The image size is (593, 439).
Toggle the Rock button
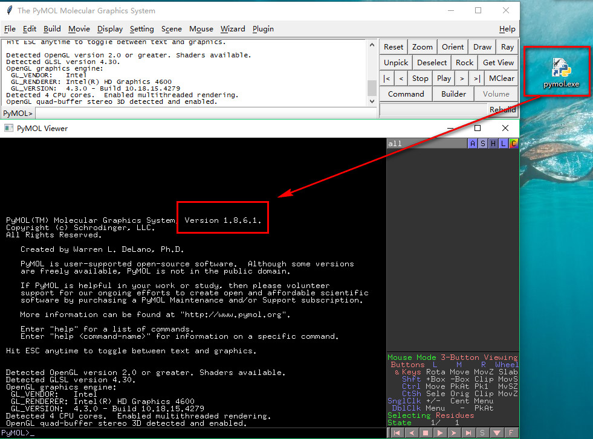coord(464,63)
